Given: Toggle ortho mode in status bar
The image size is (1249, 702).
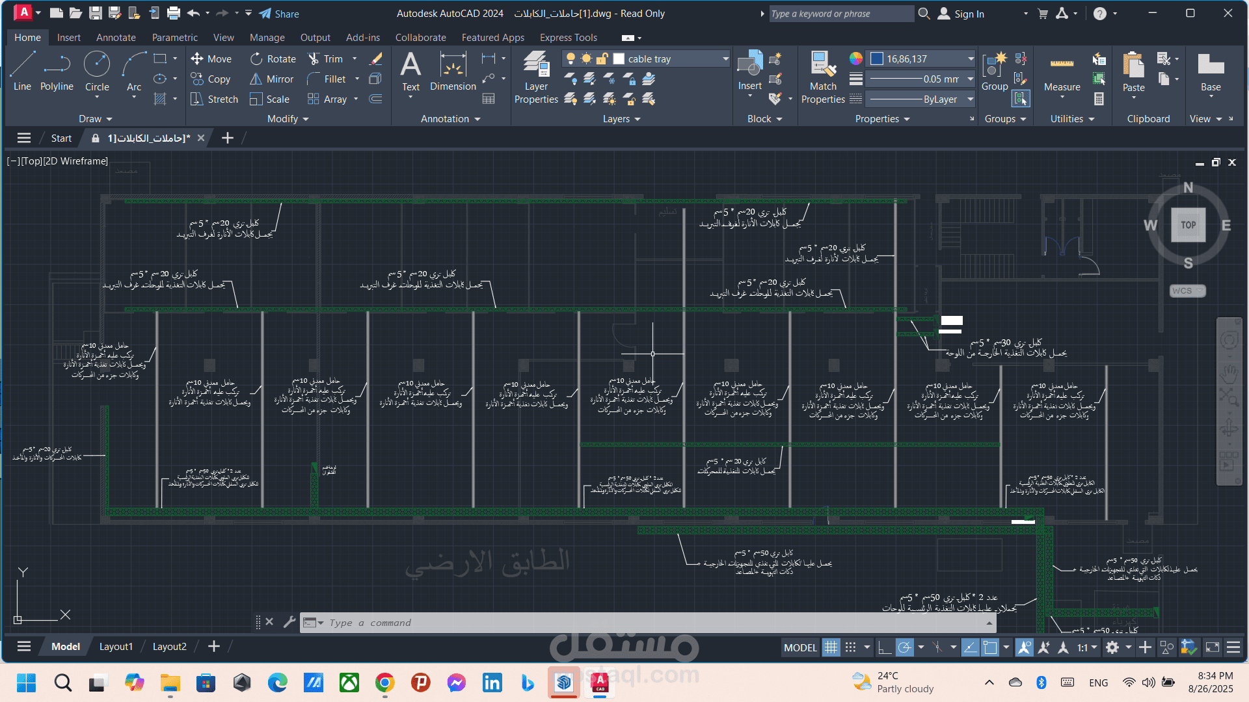Looking at the screenshot, I should pyautogui.click(x=885, y=647).
